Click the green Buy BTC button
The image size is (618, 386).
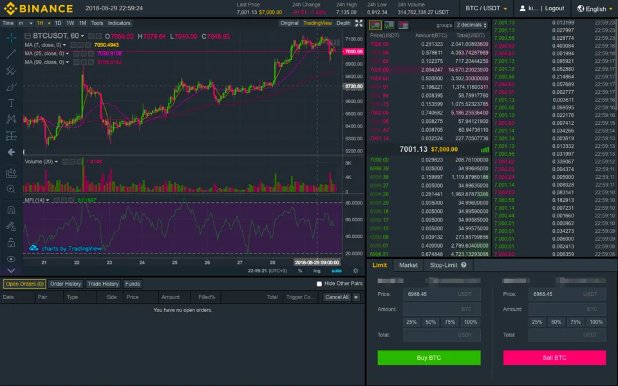(x=429, y=358)
